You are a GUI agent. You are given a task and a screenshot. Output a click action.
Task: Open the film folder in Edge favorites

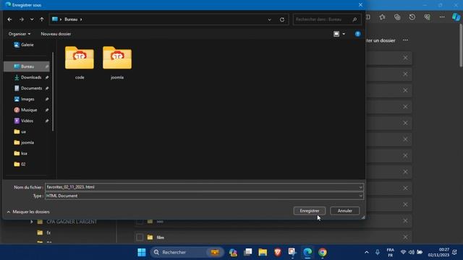coord(161,238)
